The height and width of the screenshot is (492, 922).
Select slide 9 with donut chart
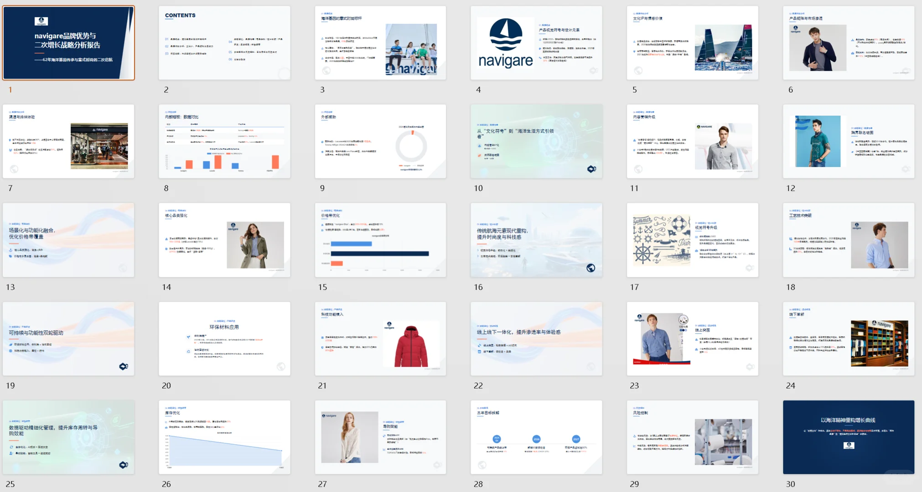point(380,141)
